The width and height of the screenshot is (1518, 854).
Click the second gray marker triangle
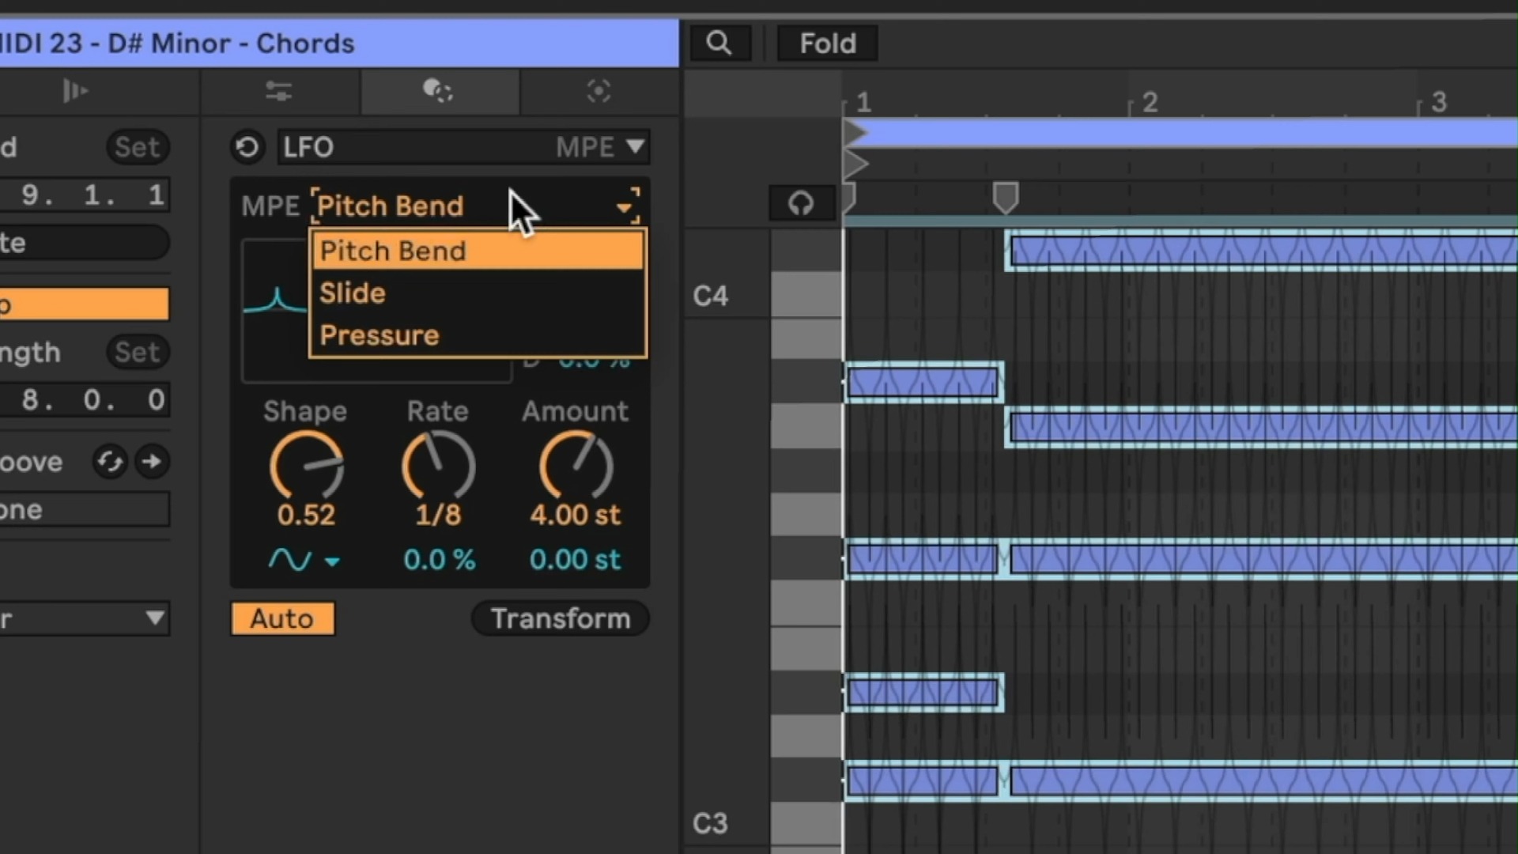(855, 164)
